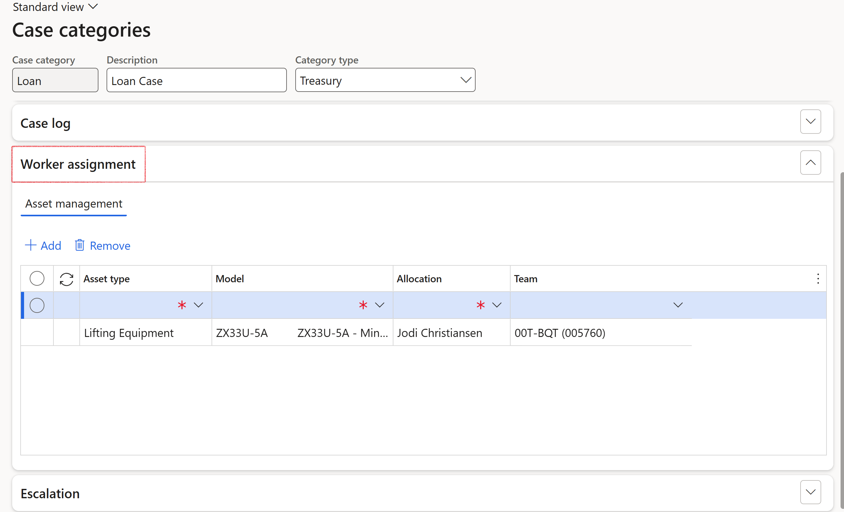Click the Description input field
The width and height of the screenshot is (844, 512).
(x=196, y=80)
